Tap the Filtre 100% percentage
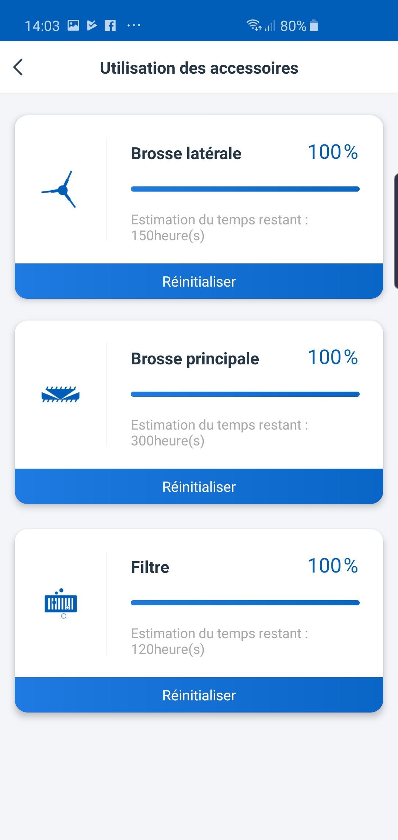Viewport: 398px width, 840px height. tap(333, 566)
